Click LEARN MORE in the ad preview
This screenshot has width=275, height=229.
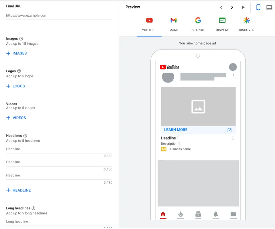tap(176, 130)
